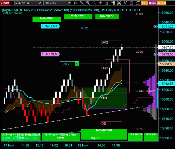Viewport: 175px width, 149px height.
Task: Click the +1.0% level label
Action: 139,14
